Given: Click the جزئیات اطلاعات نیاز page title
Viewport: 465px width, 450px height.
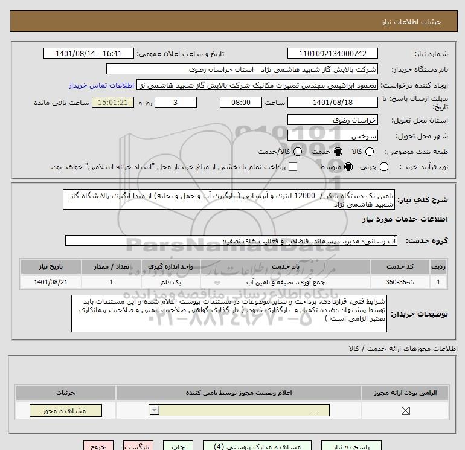Looking at the screenshot, I should pyautogui.click(x=412, y=22).
